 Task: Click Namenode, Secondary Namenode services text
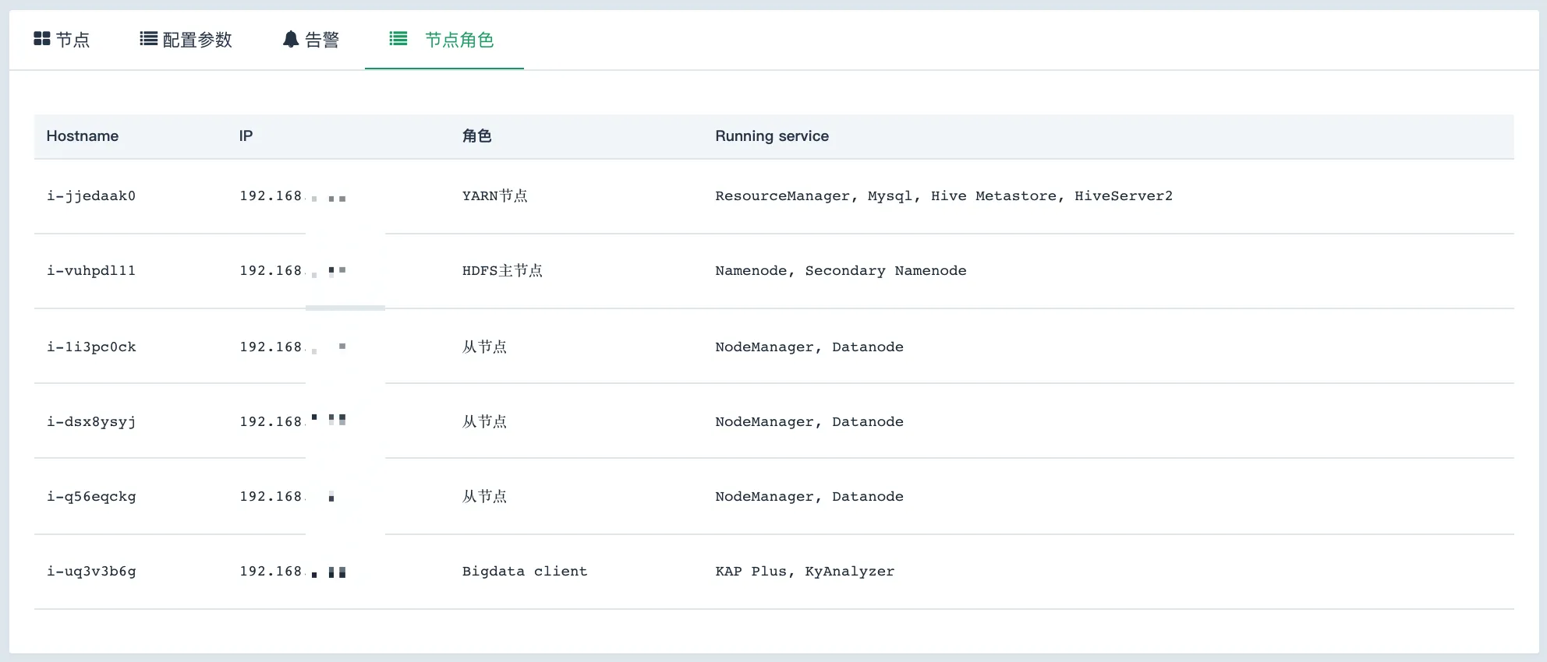tap(841, 271)
